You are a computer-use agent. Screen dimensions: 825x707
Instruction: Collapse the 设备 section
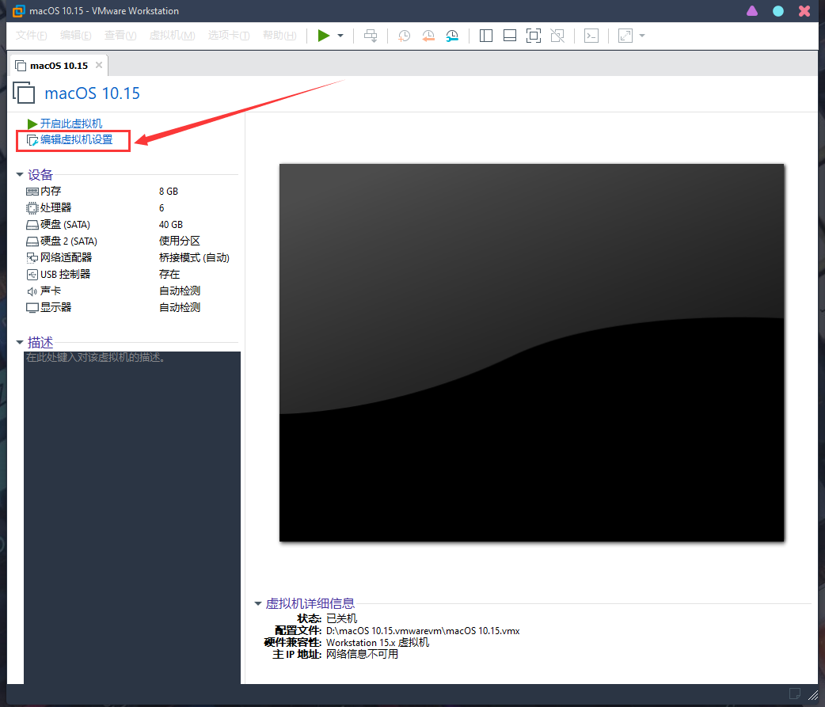[x=20, y=174]
